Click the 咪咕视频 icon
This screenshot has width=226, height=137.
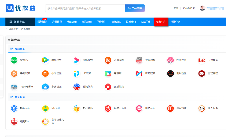139,73
